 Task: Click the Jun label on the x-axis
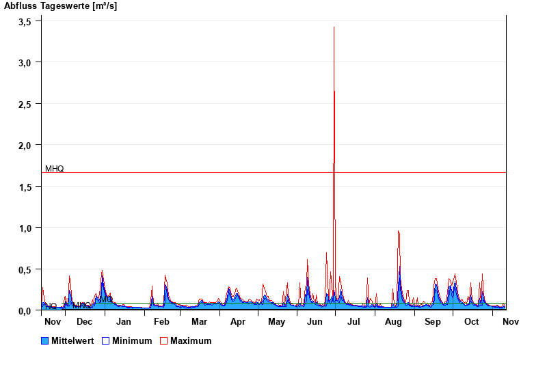point(315,322)
